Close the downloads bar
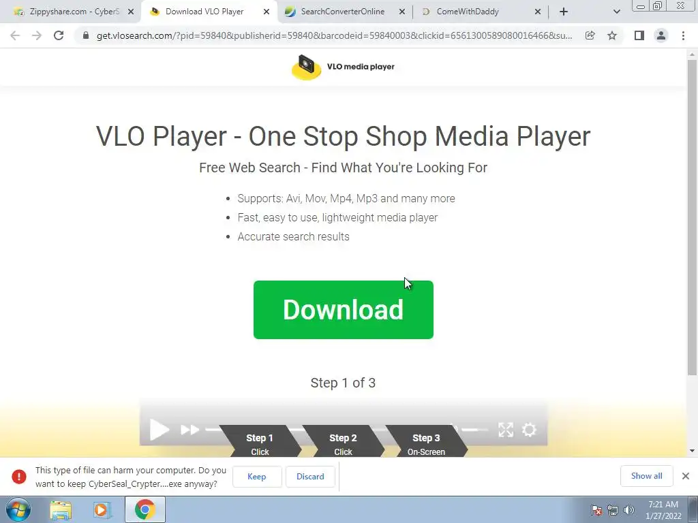The width and height of the screenshot is (698, 523). [x=686, y=476]
